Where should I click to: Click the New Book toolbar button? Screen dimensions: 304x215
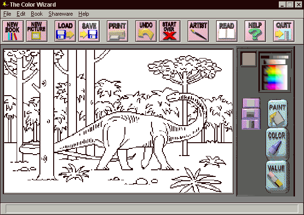coord(13,31)
